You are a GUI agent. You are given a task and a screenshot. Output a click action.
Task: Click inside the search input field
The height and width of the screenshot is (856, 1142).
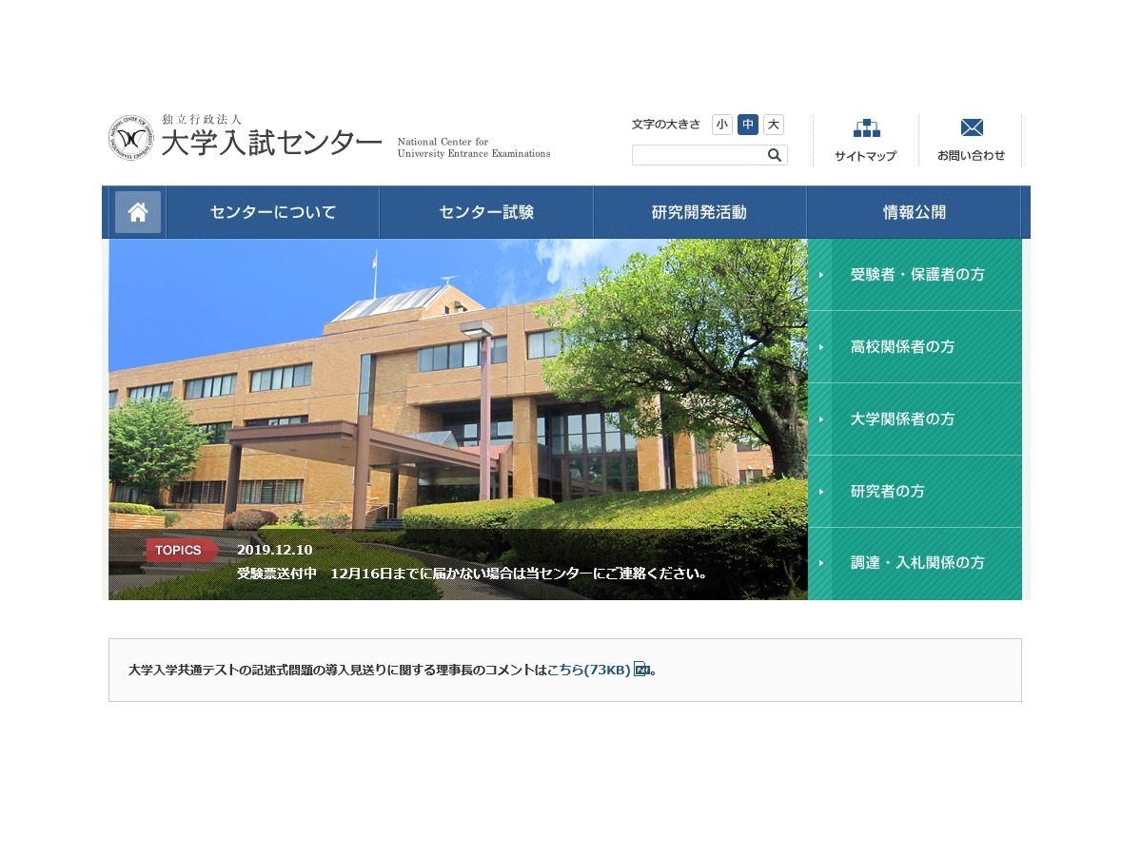point(695,154)
